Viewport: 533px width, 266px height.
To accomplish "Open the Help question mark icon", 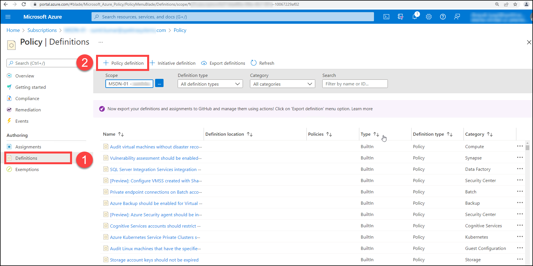I will click(x=443, y=17).
